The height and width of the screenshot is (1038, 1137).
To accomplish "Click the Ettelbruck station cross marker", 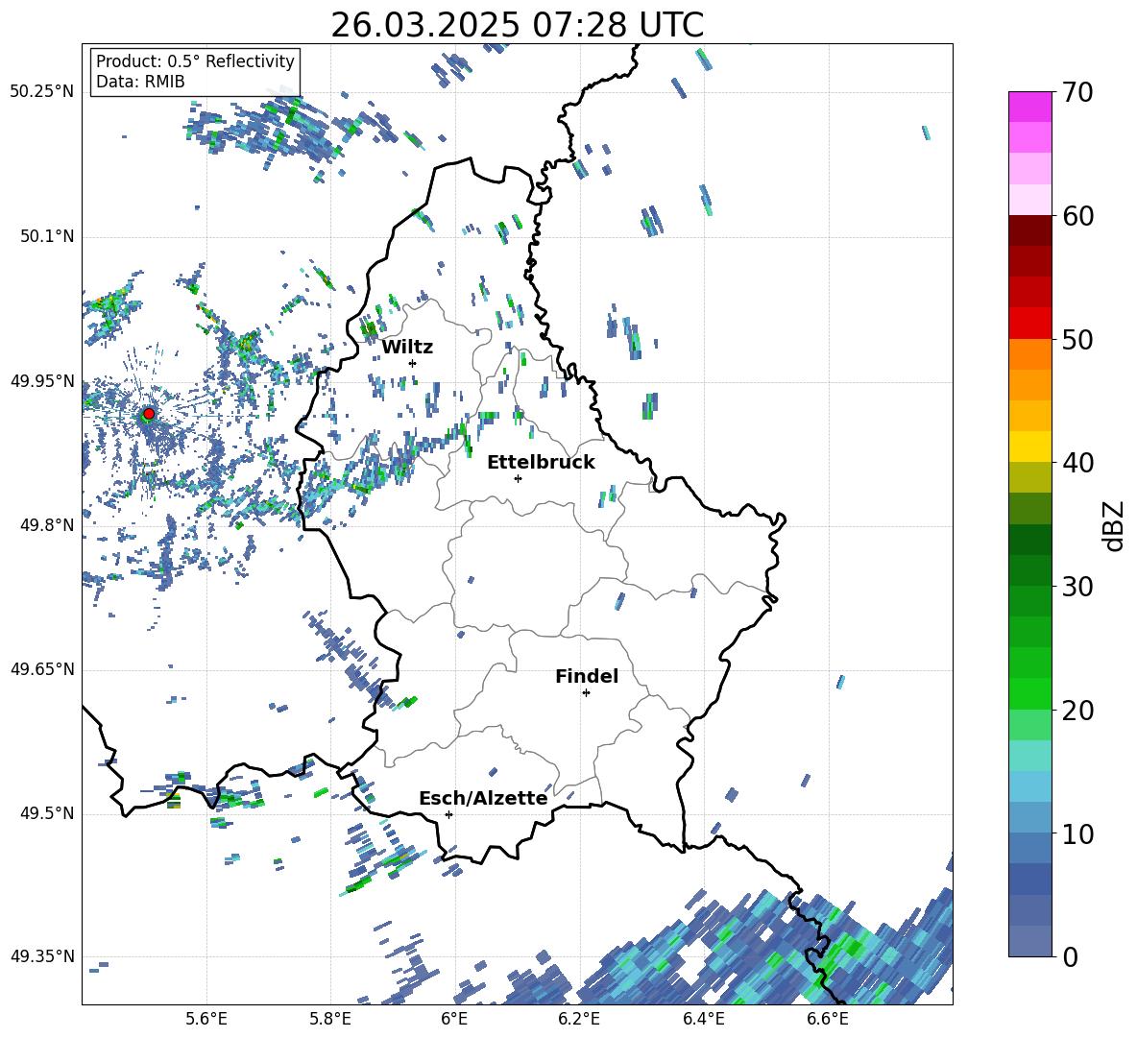I will pyautogui.click(x=518, y=478).
